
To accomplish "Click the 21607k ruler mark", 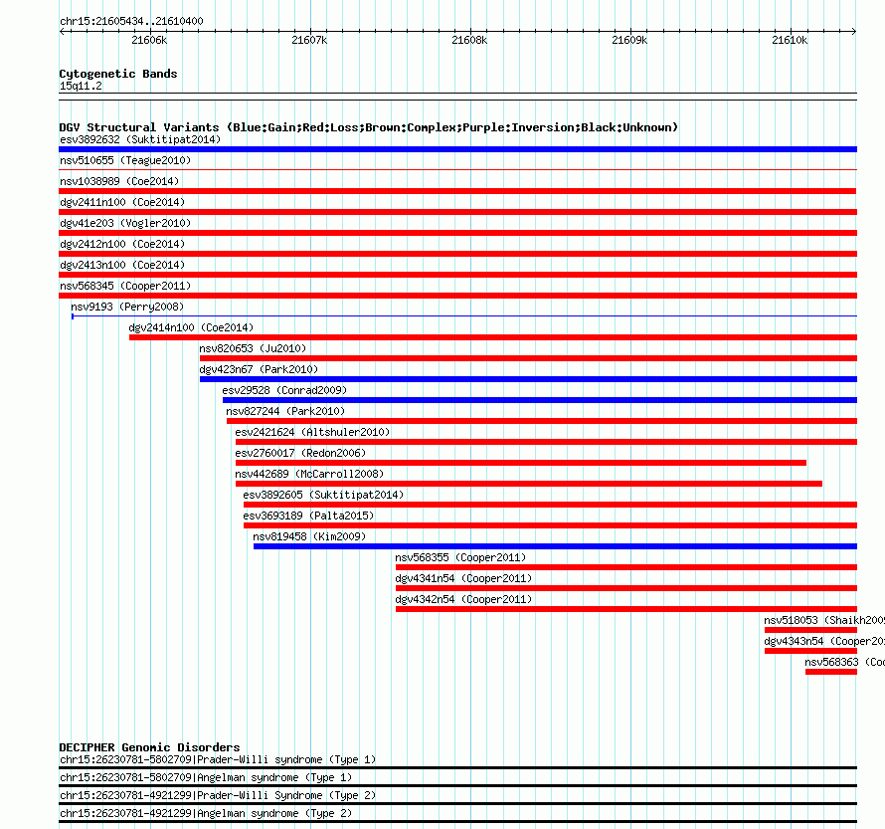I will click(x=309, y=40).
